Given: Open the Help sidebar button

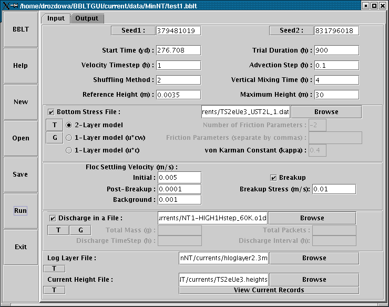Looking at the screenshot, I should (x=21, y=66).
